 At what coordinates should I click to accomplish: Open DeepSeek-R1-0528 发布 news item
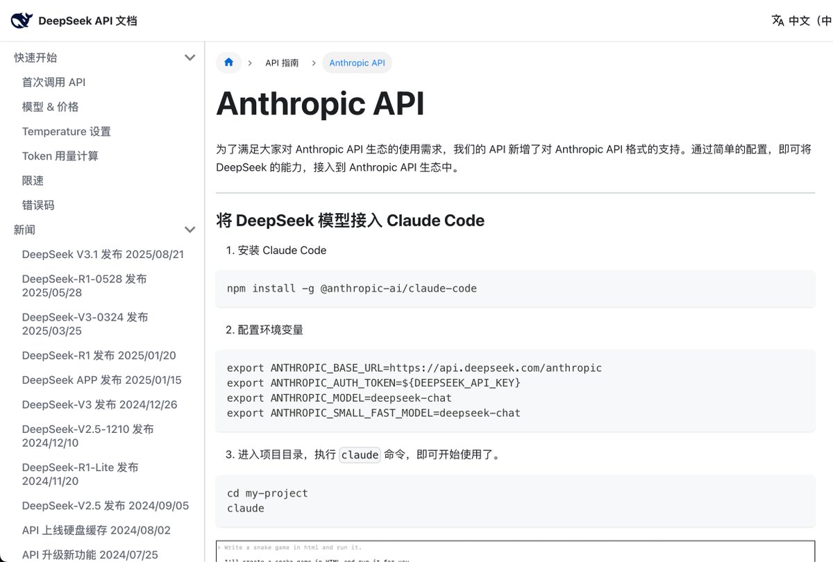84,286
